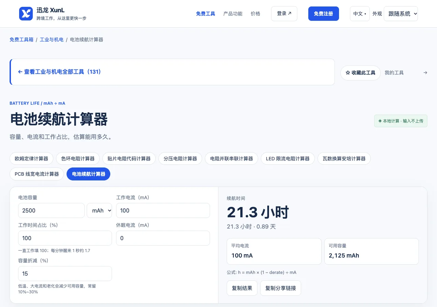Open the 跟随系统 appearance dropdown
Screen dimensions: 437x307
401,14
